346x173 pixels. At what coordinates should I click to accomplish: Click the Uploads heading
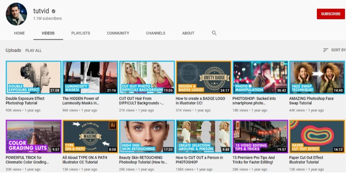tap(14, 50)
